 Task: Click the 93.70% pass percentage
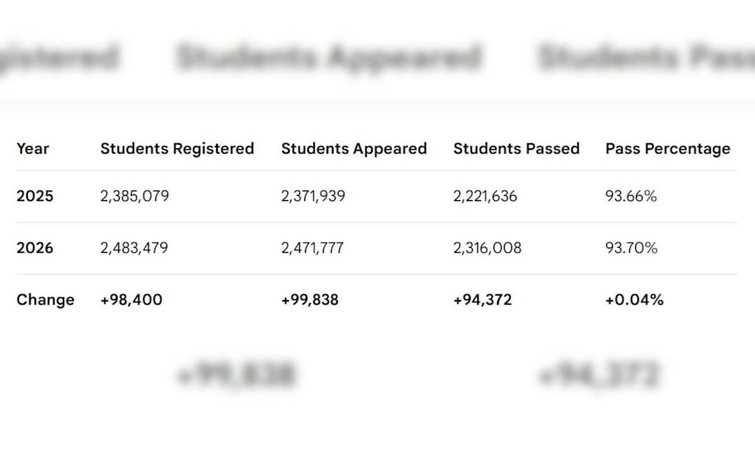click(631, 248)
